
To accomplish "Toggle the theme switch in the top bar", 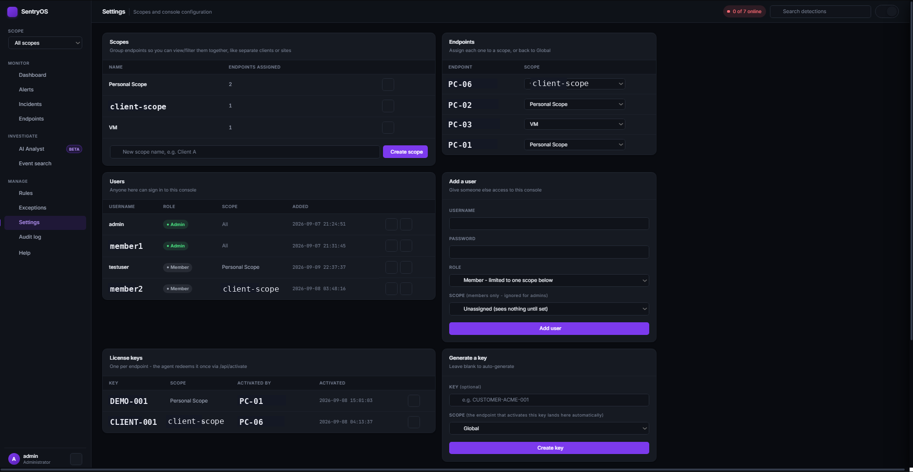I will 887,12.
